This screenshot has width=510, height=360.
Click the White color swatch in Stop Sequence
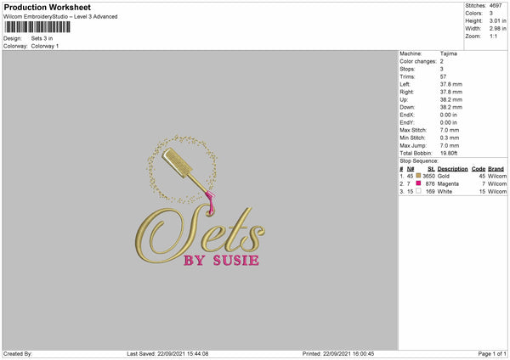click(x=418, y=191)
